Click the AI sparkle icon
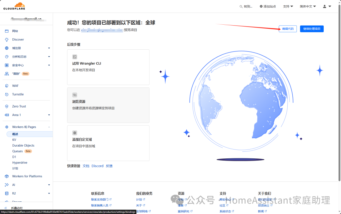The height and width of the screenshot is (214, 341). point(7,185)
